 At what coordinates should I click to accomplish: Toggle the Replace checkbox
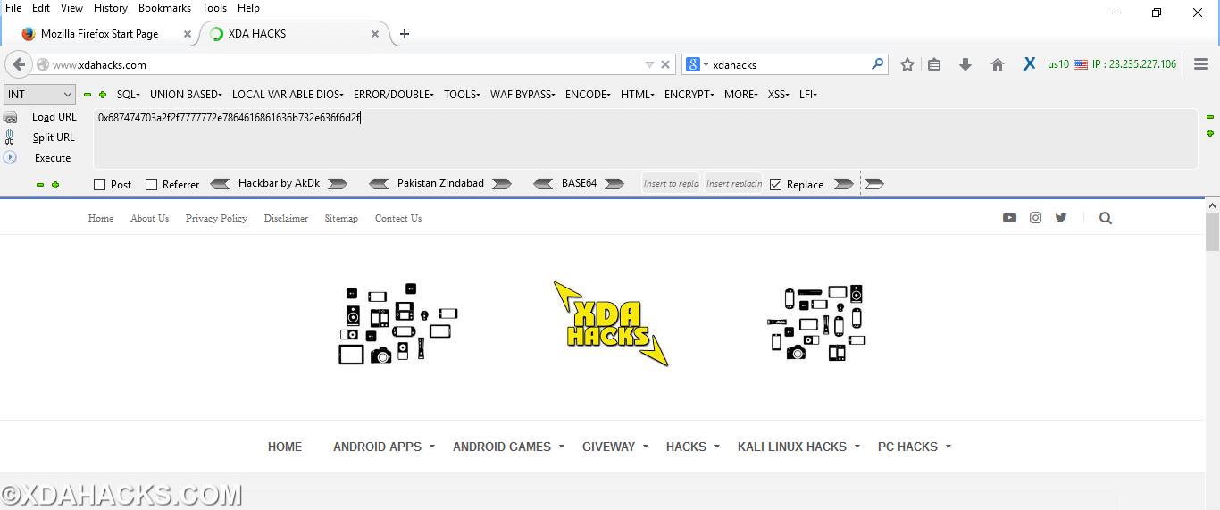click(775, 184)
